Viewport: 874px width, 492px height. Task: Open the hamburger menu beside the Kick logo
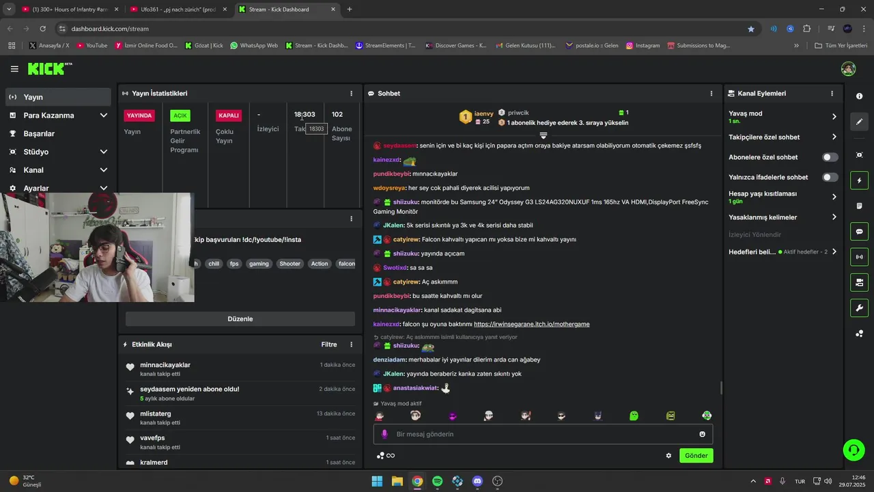(14, 69)
